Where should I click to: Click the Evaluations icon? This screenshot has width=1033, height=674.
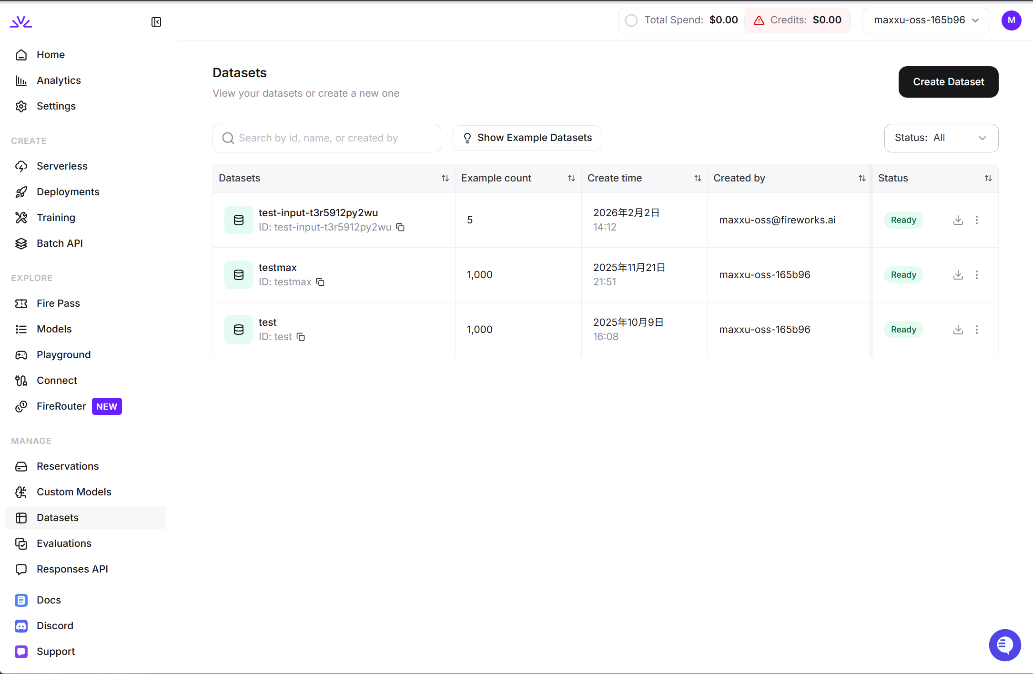[21, 543]
